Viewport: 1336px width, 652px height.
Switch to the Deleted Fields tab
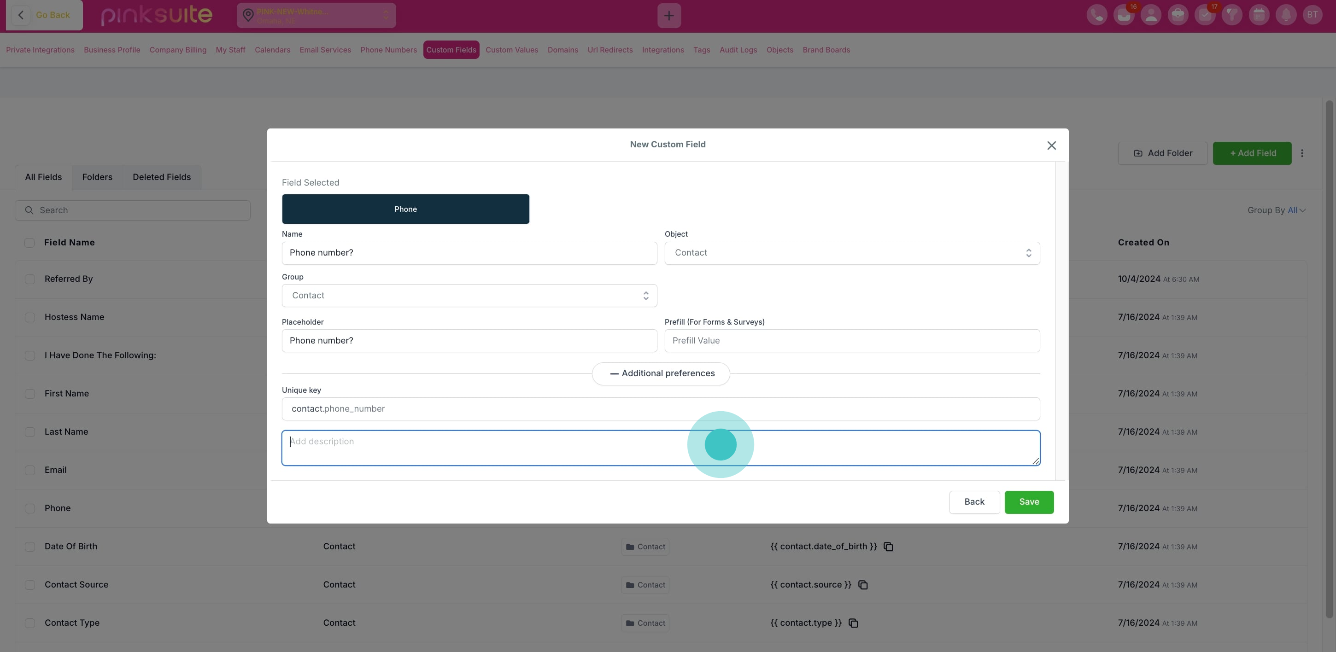click(x=161, y=177)
